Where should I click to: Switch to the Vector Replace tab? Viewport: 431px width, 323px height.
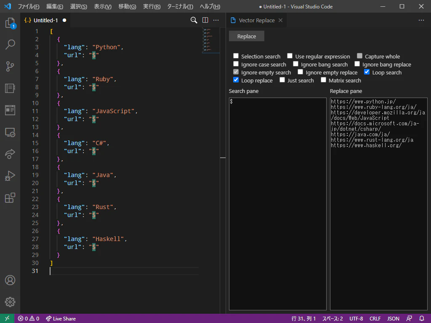(256, 20)
